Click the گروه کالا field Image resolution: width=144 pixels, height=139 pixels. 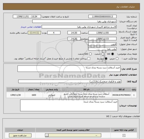(x=70, y=81)
